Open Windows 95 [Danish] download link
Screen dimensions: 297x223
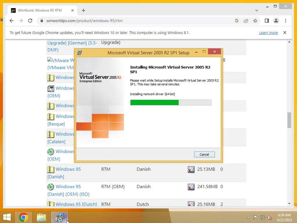pos(64,173)
